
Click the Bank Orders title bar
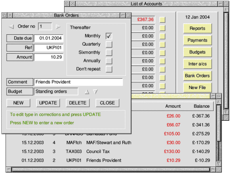click(x=66, y=15)
